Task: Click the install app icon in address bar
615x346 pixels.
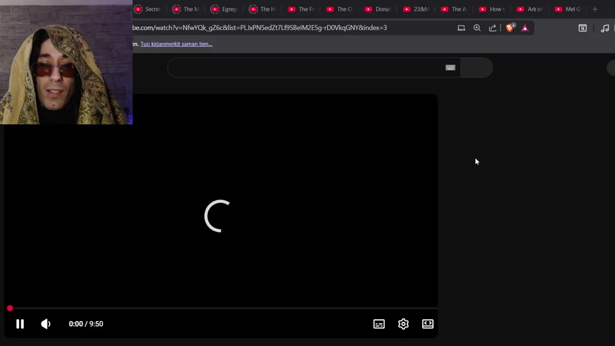Action: pyautogui.click(x=461, y=28)
